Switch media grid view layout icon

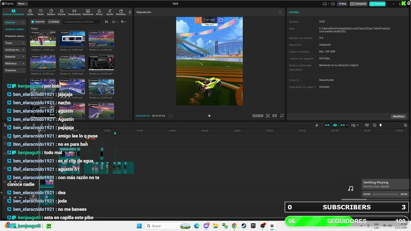click(x=106, y=22)
